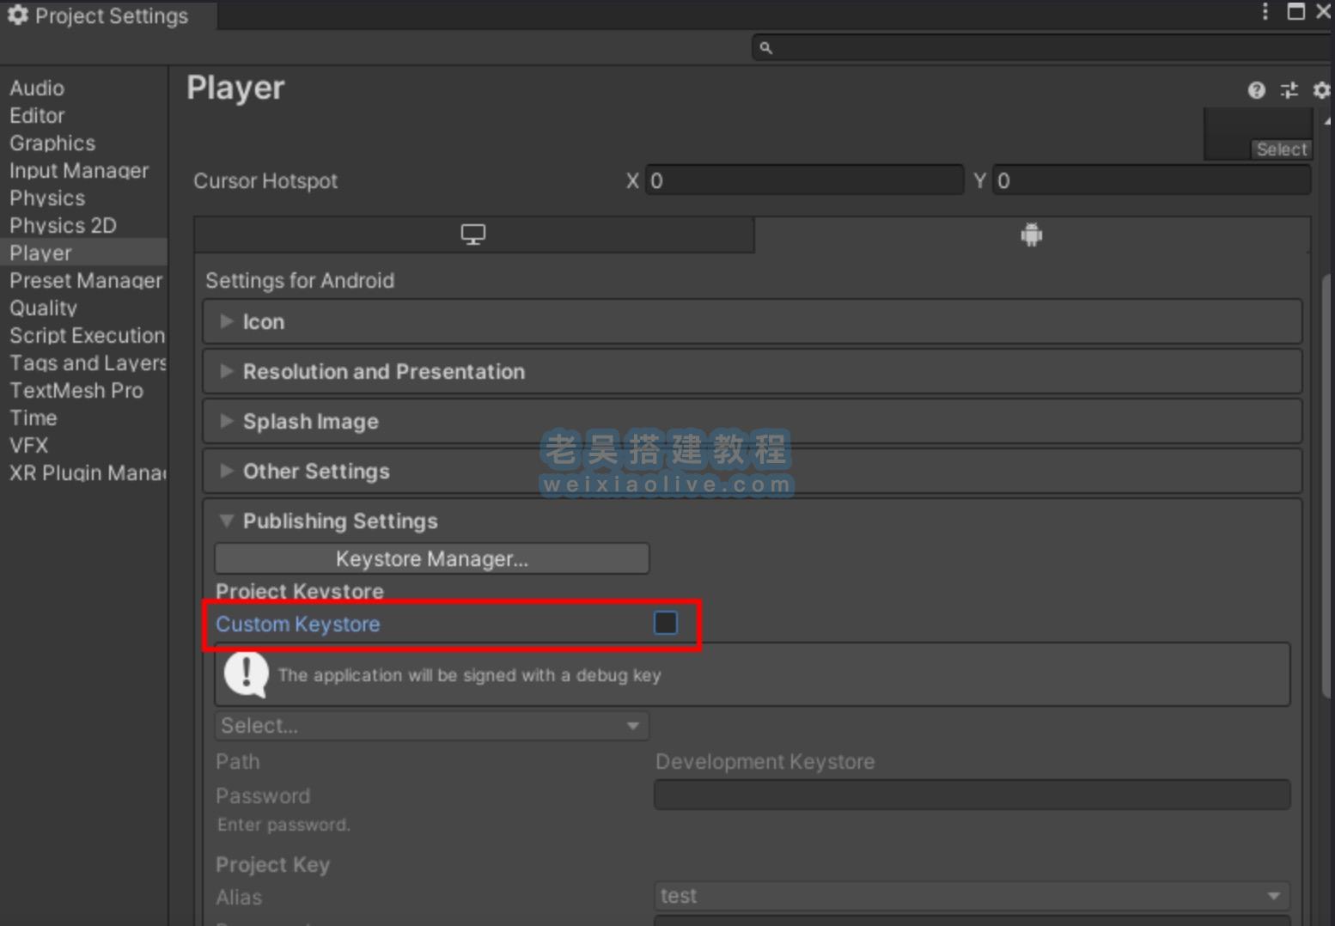
Task: Click the Cursor Hotspot X input field
Action: click(804, 181)
